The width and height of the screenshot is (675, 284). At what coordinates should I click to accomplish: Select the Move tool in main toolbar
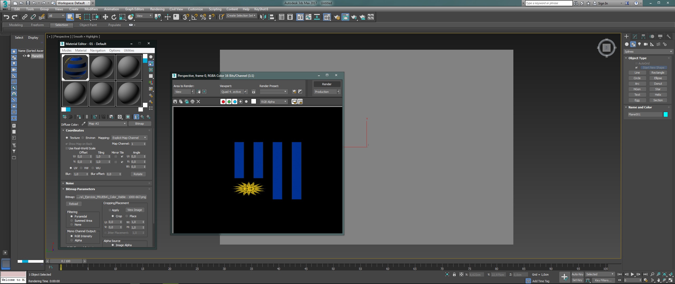click(105, 17)
